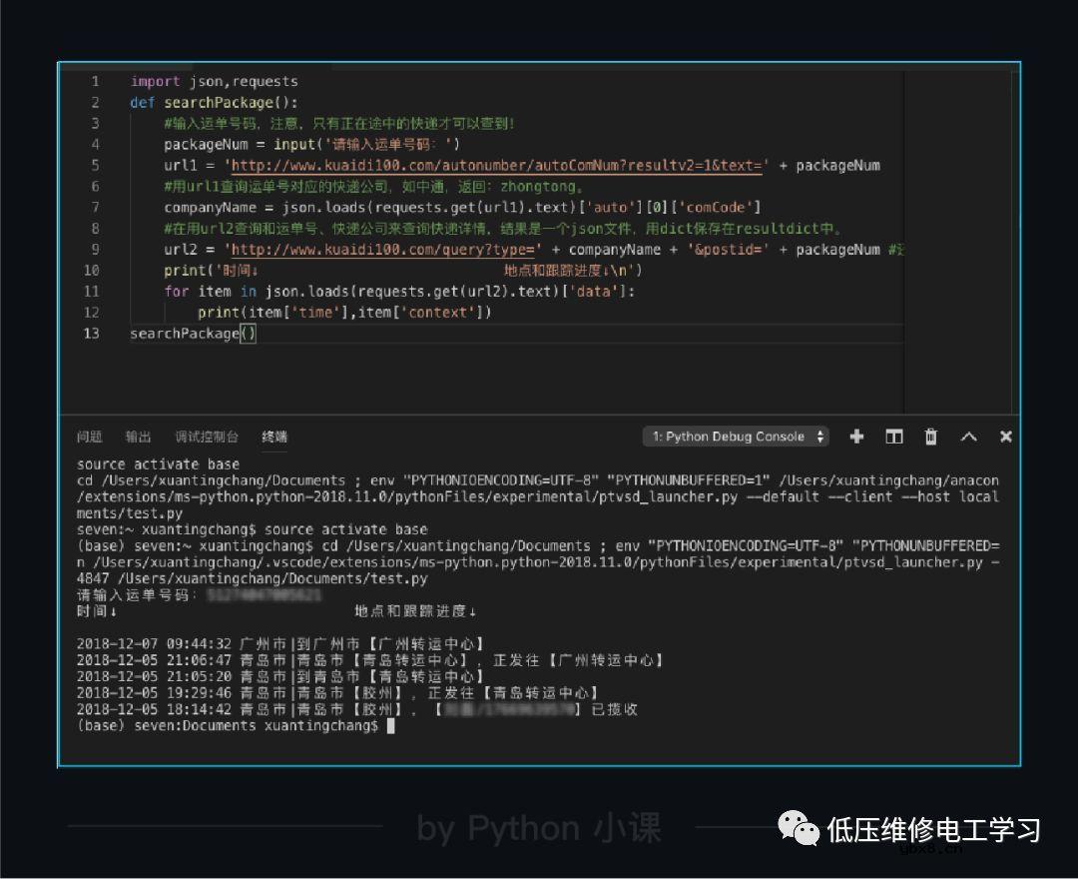The height and width of the screenshot is (879, 1078).
Task: Click the stepper arrows beside the terminal selector
Action: click(x=821, y=437)
